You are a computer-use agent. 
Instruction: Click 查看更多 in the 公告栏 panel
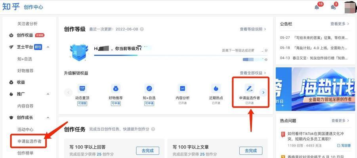pos(340,24)
